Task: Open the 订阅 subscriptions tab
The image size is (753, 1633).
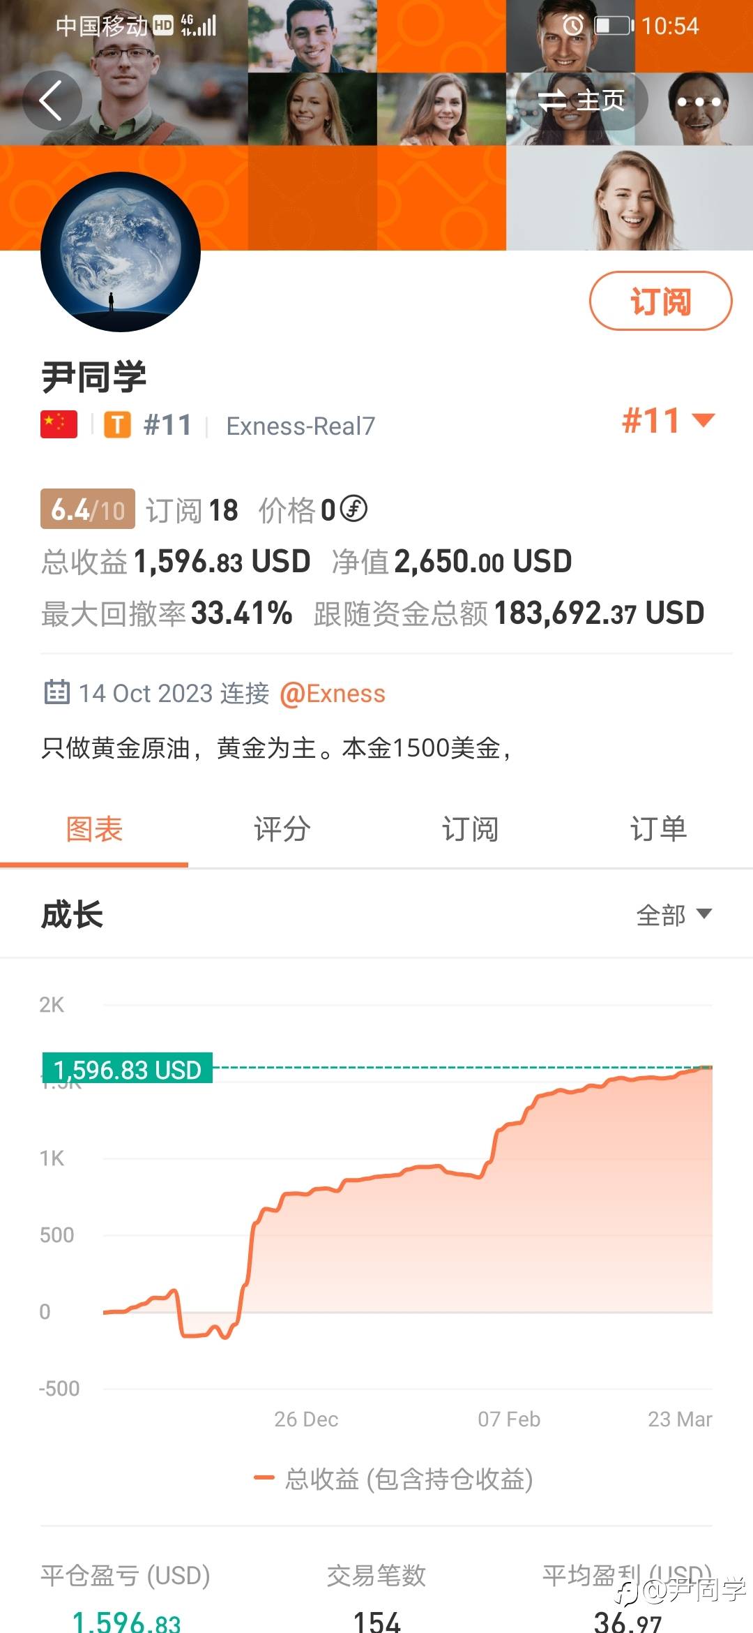Action: [x=470, y=829]
